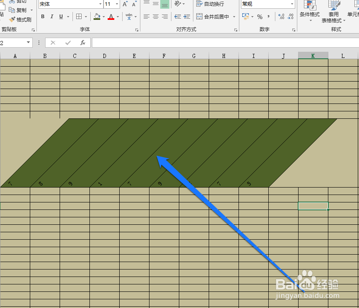Open the 宋体 font name dropdown

pyautogui.click(x=100, y=4)
